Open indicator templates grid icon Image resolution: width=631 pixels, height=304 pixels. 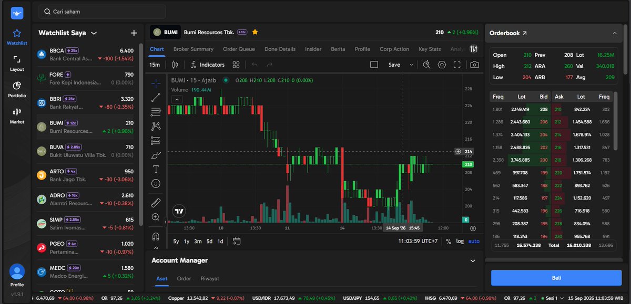coord(236,65)
